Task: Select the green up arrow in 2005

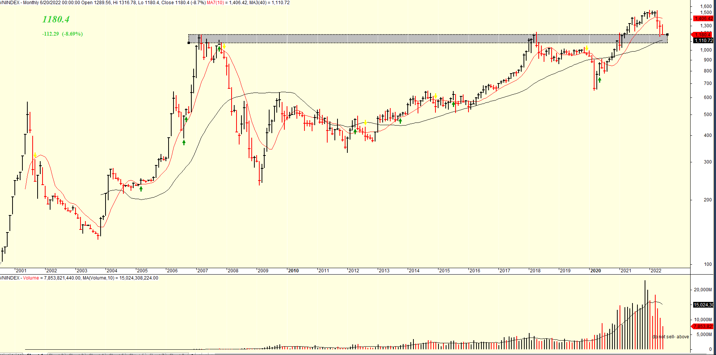Action: coord(141,188)
